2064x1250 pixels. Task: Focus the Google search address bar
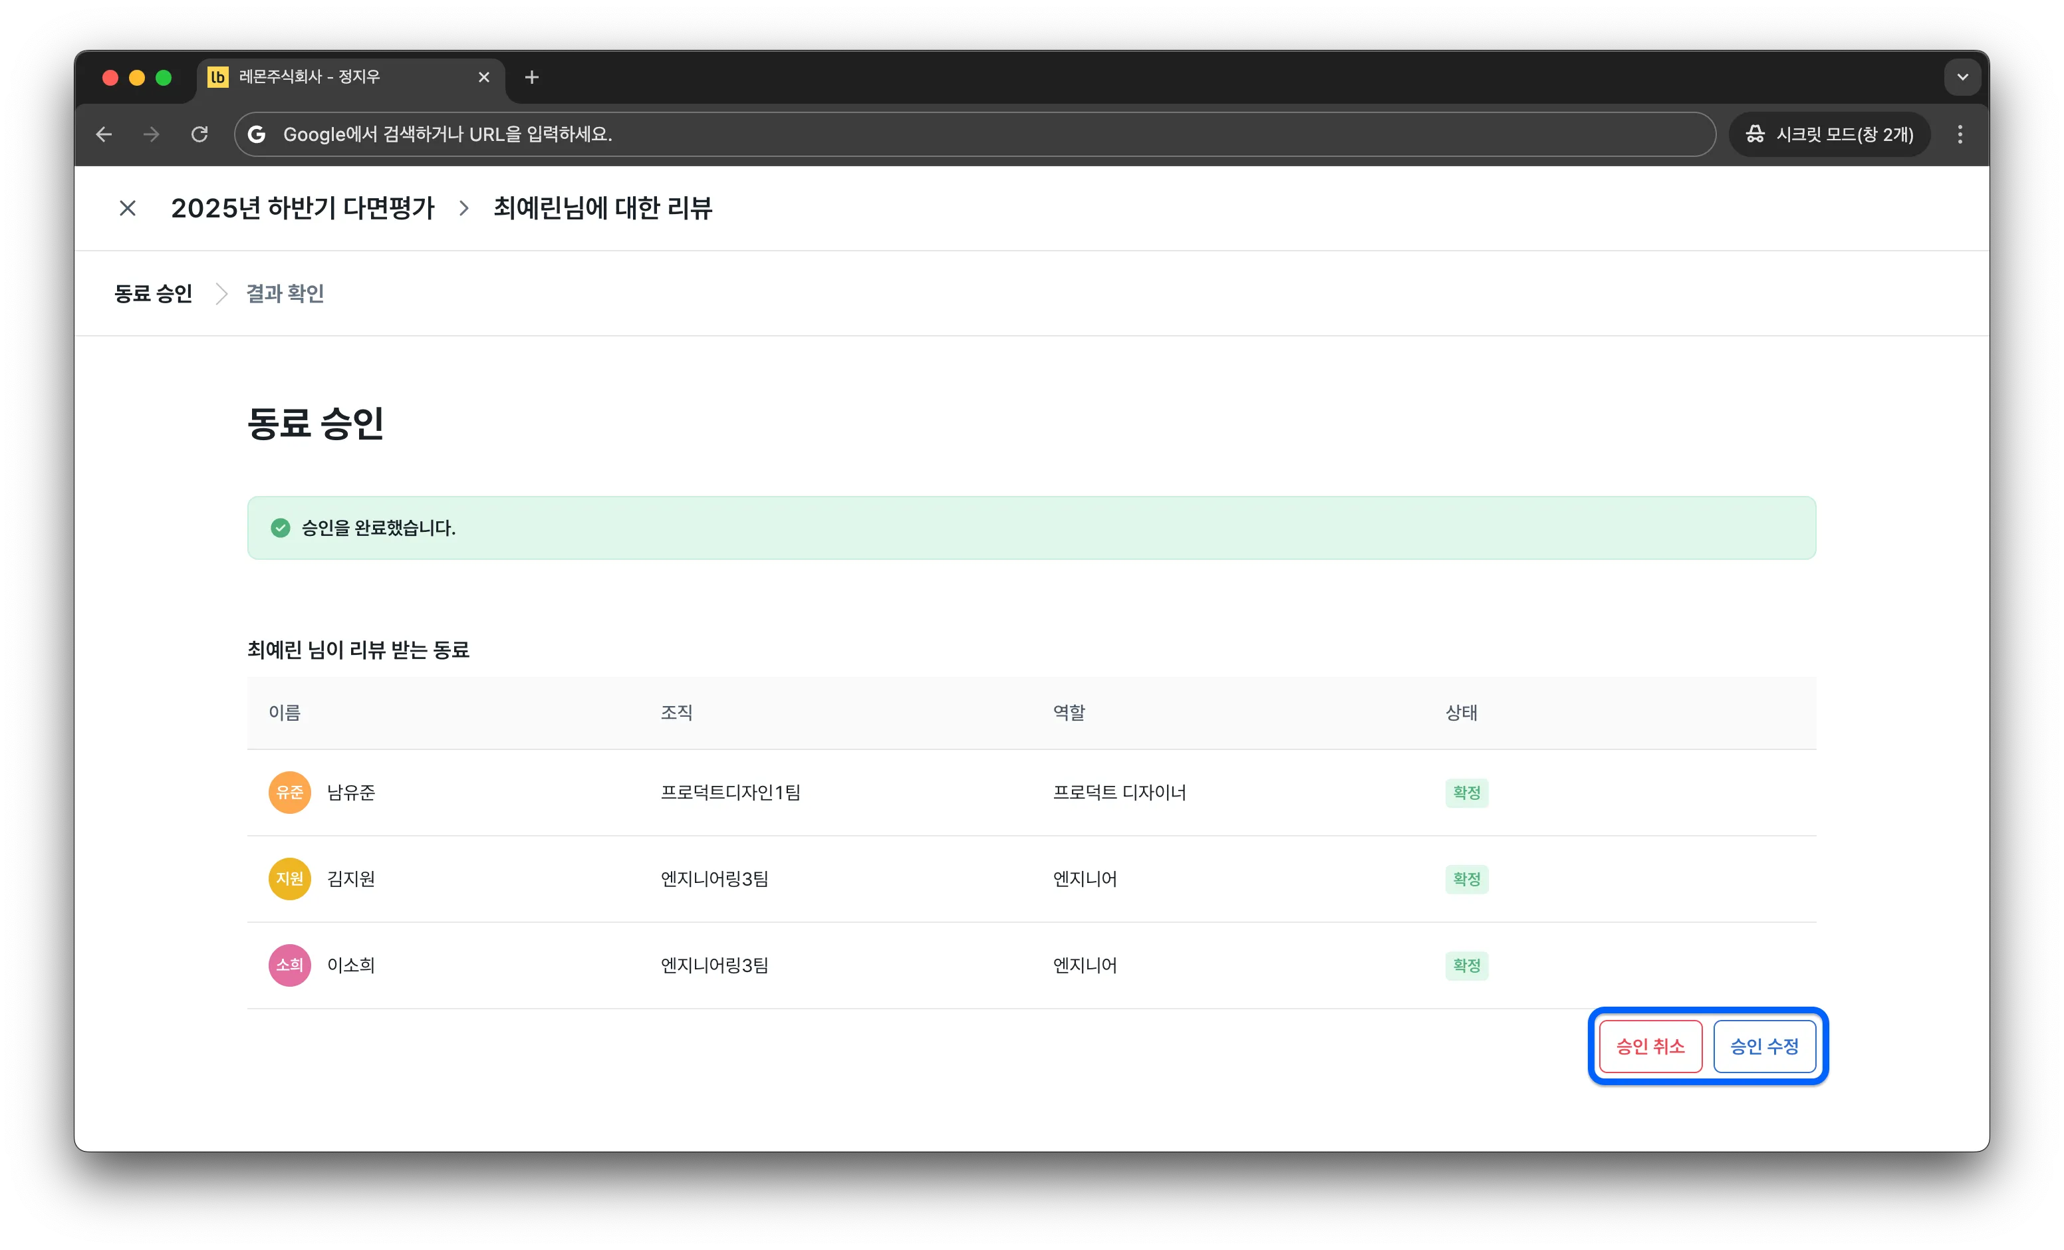coord(975,134)
